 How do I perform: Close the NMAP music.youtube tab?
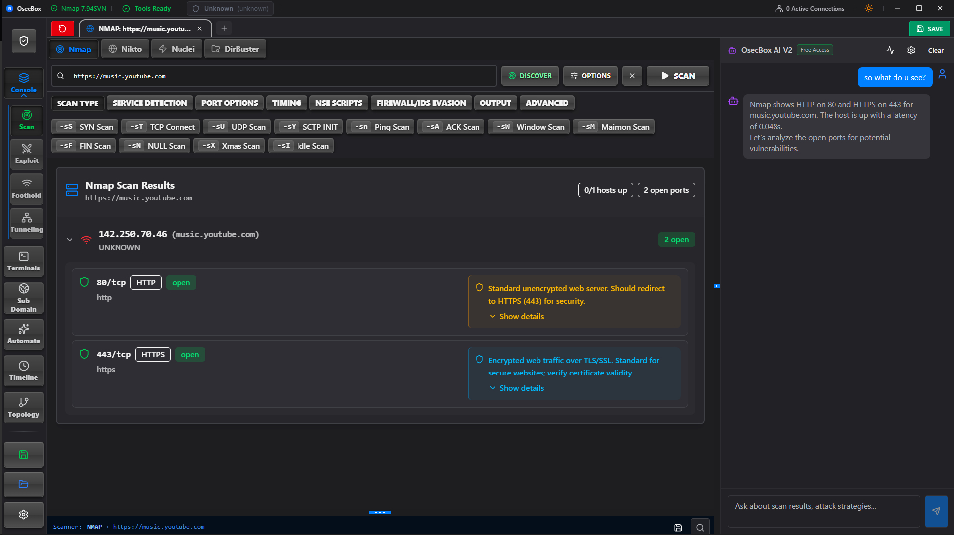pyautogui.click(x=200, y=29)
